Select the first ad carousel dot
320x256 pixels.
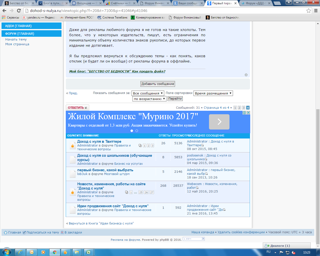click(132, 131)
